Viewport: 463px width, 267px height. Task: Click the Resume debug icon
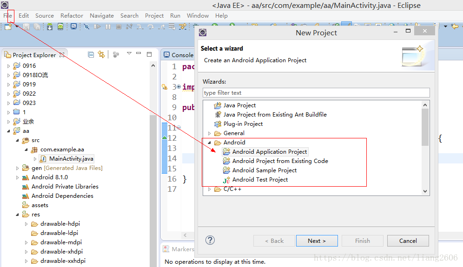pyautogui.click(x=97, y=27)
